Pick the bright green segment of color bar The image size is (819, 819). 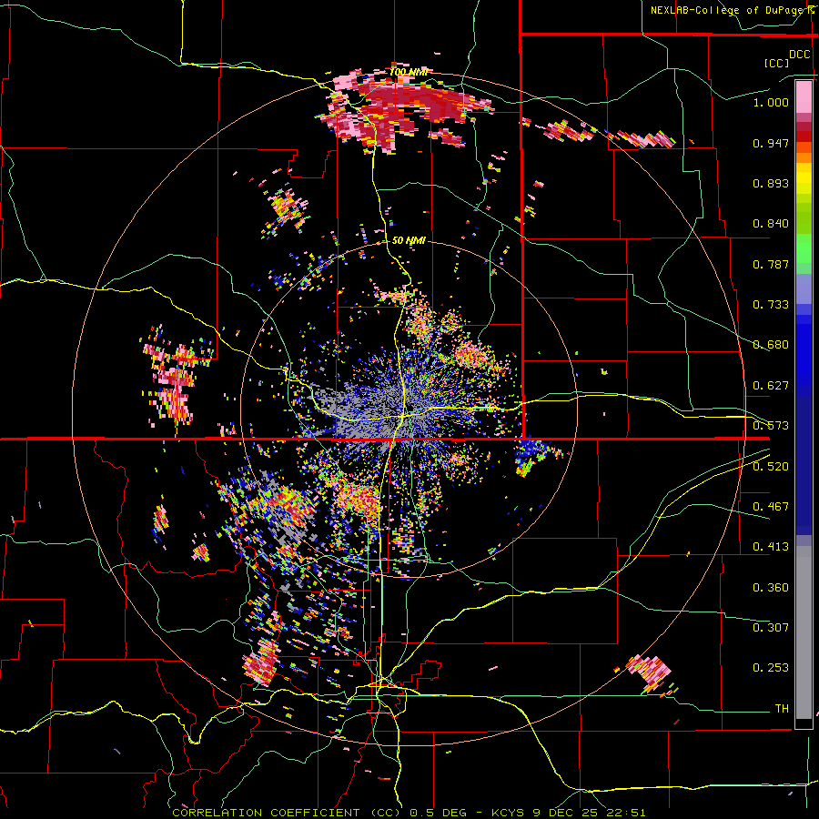click(804, 248)
